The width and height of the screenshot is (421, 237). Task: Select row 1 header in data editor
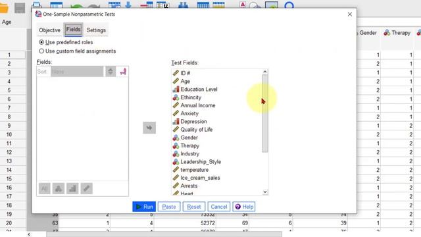point(9,55)
